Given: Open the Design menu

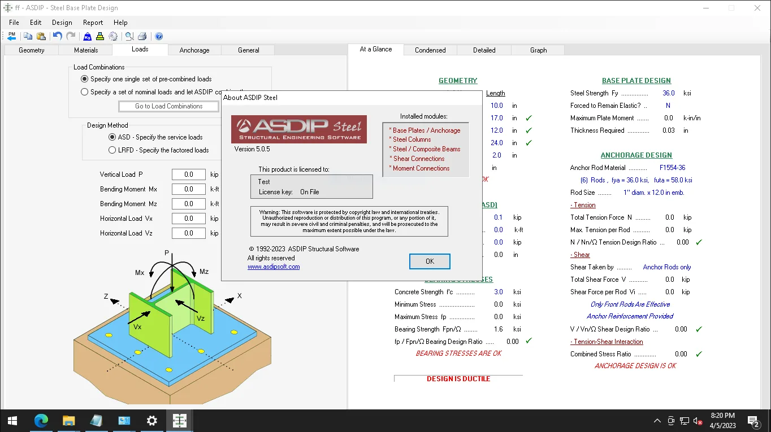Looking at the screenshot, I should tap(62, 23).
